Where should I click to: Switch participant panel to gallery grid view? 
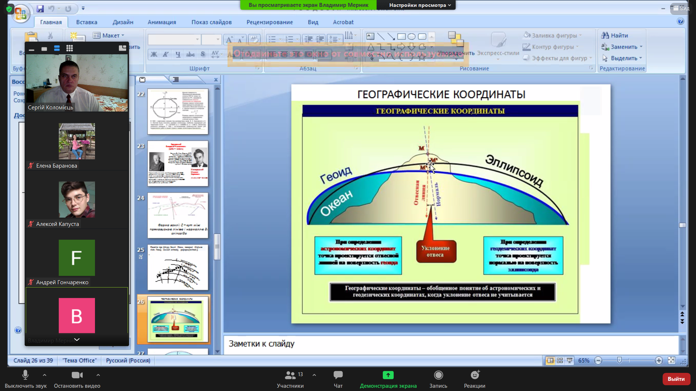click(70, 48)
